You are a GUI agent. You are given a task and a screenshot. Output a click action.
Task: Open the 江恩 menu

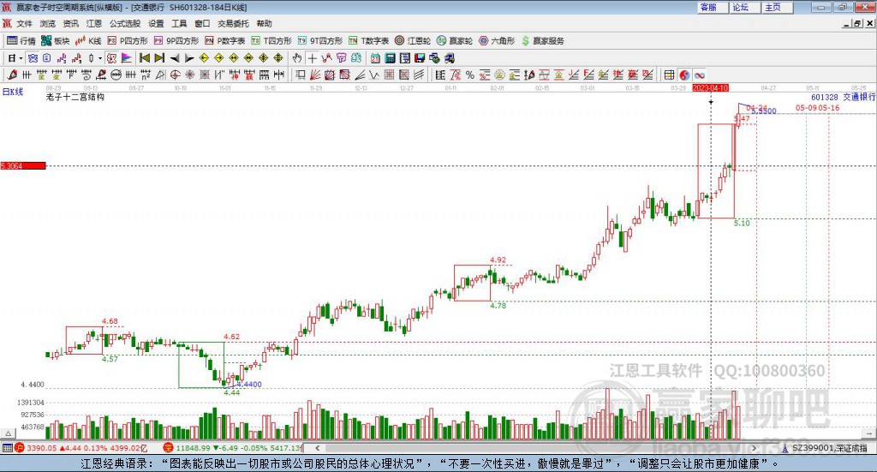tap(94, 23)
